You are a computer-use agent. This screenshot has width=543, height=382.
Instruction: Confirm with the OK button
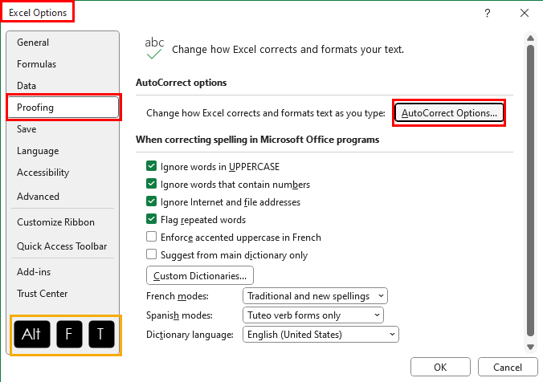440,367
